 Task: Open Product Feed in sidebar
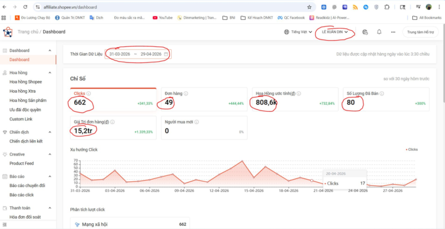(22, 163)
